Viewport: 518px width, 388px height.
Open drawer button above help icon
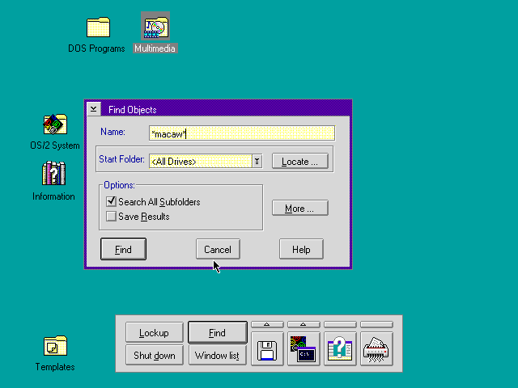(x=340, y=324)
